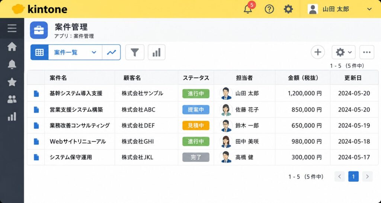The height and width of the screenshot is (203, 381).
Task: Switch to table list view icon
Action: [39, 52]
